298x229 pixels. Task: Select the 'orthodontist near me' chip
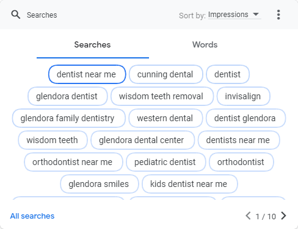tap(73, 162)
